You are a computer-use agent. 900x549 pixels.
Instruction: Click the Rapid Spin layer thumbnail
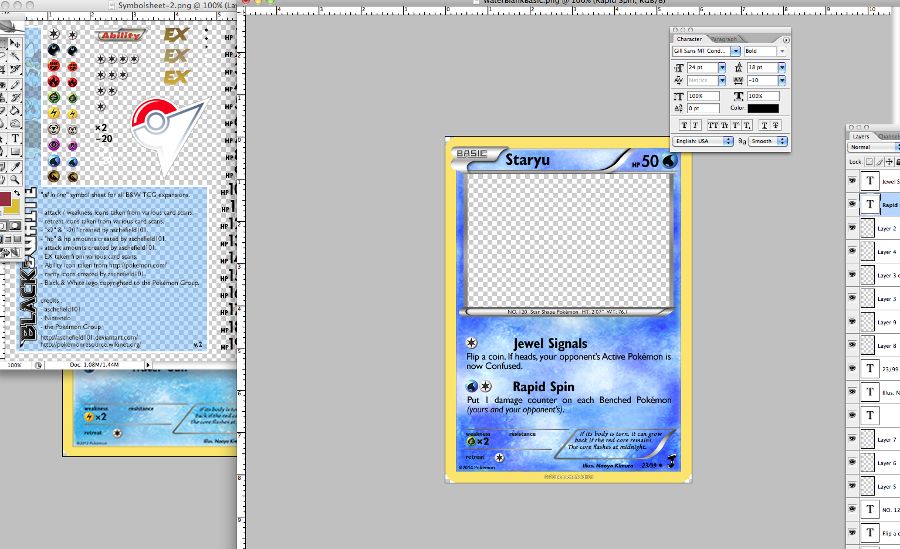coord(870,204)
